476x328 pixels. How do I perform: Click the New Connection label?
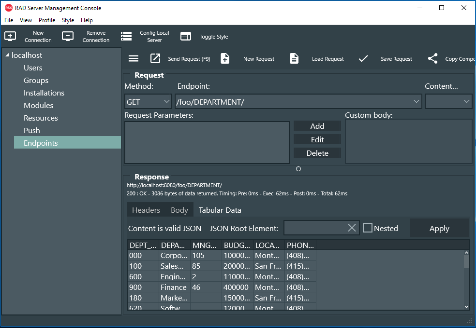coord(38,36)
